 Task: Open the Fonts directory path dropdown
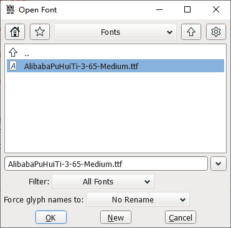[x=115, y=32]
